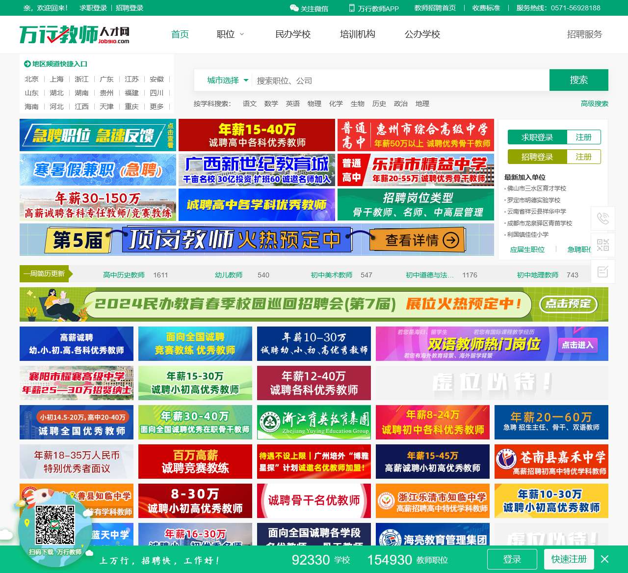The image size is (628, 573).
Task: Click 快速注册 in the bottom bar
Action: [569, 559]
